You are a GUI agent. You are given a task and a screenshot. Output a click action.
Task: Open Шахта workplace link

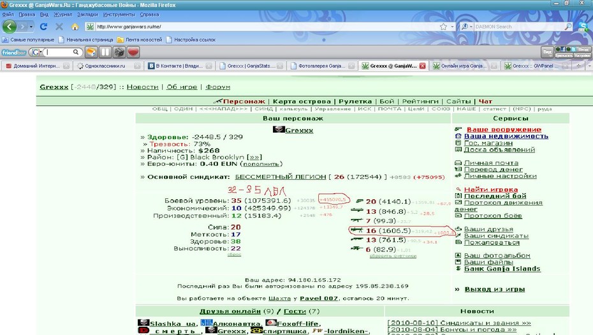[279, 298]
